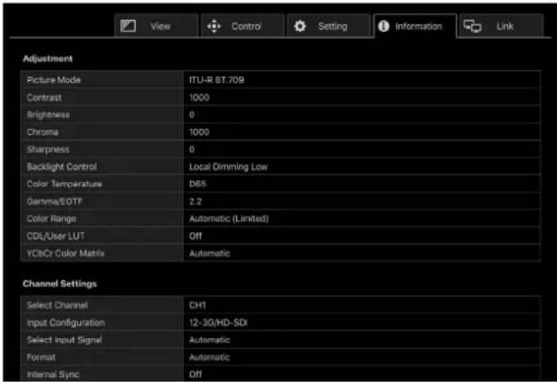
Task: Select the Automatic (Limited) value
Action: click(229, 219)
